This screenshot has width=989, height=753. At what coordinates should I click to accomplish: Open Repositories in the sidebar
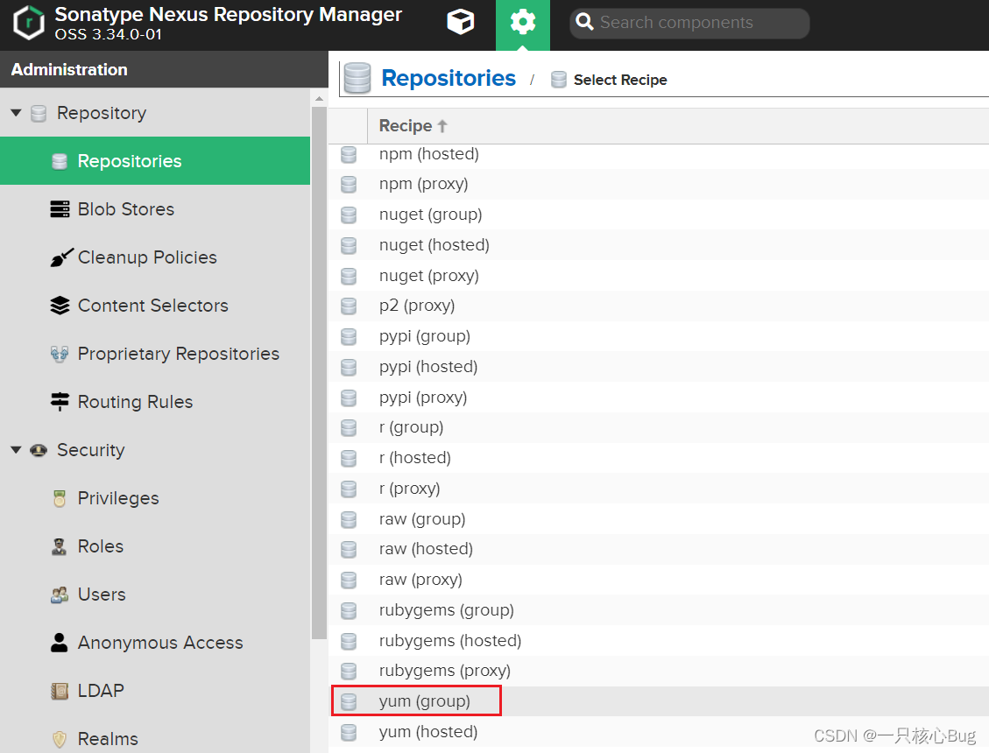pyautogui.click(x=155, y=161)
